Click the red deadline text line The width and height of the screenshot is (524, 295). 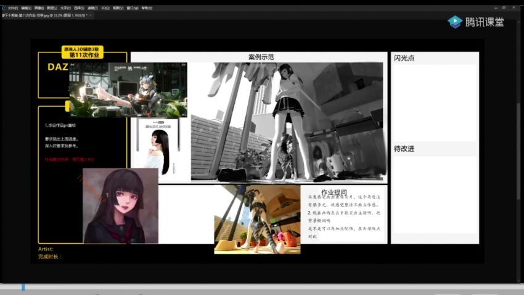pos(70,160)
